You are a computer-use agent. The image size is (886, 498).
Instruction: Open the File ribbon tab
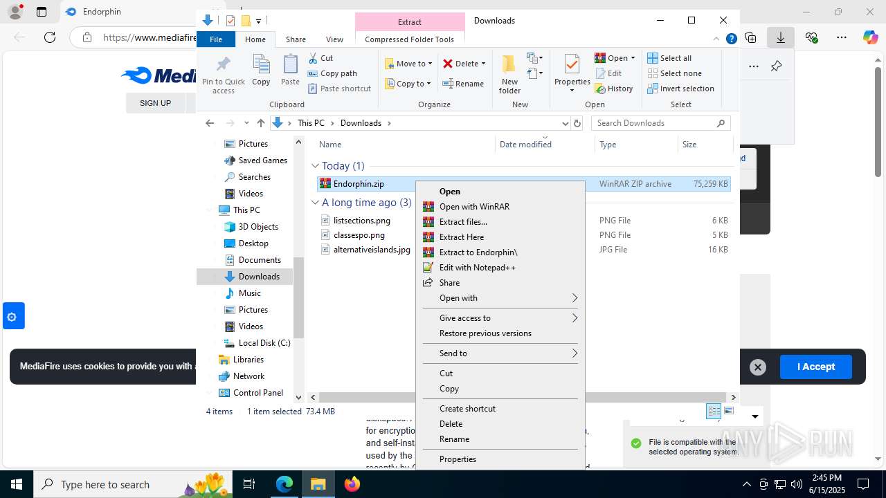click(216, 39)
